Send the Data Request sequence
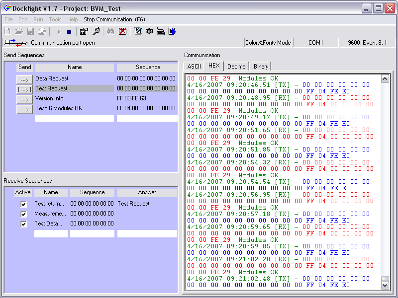 (24, 79)
